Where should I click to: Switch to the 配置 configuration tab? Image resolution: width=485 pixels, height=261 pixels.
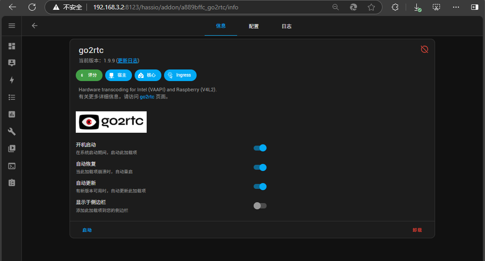pos(254,26)
